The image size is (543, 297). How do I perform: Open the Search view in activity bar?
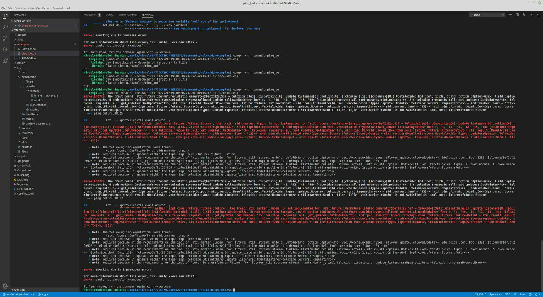[x=5, y=27]
